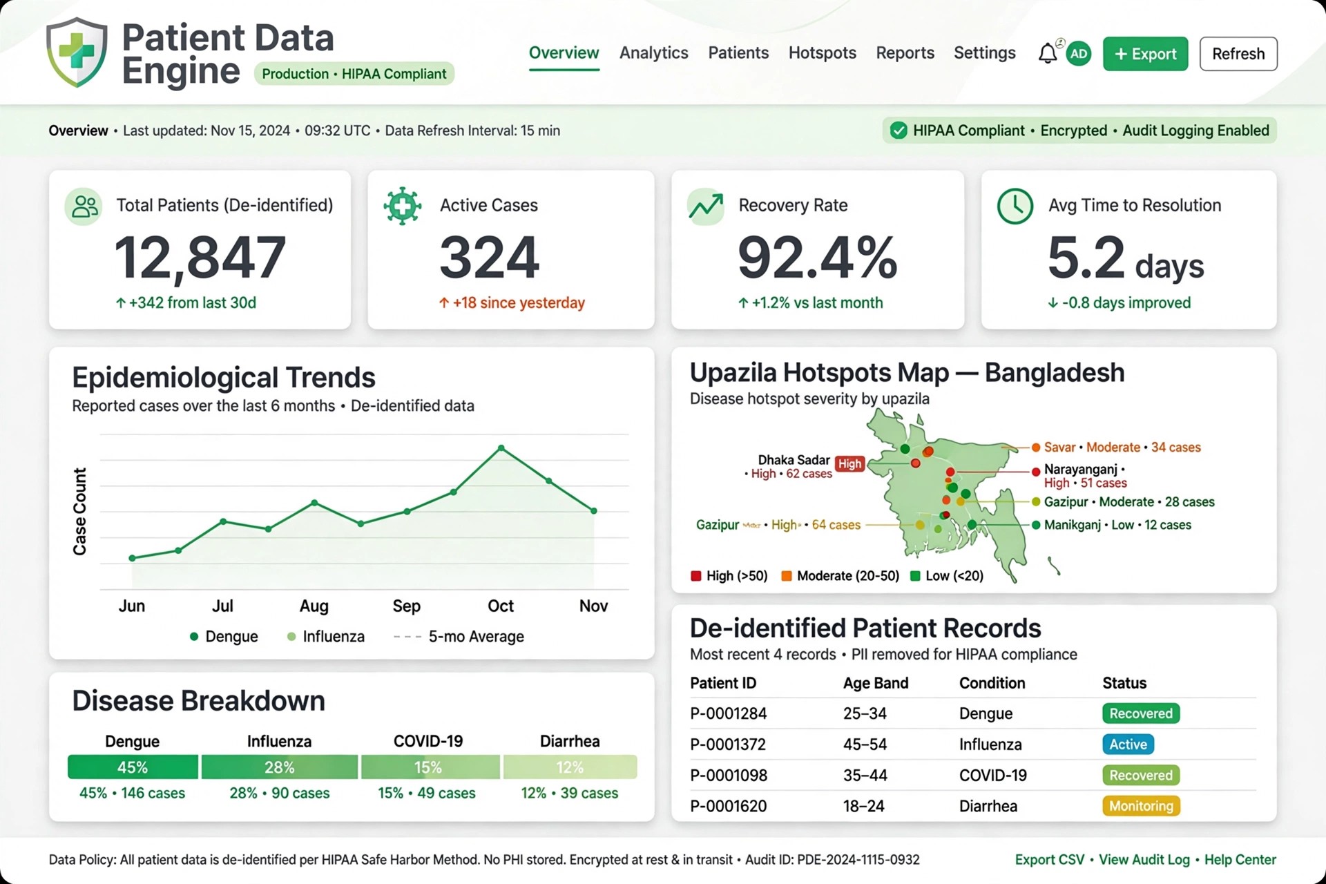The width and height of the screenshot is (1326, 884).
Task: Click the Manikganj hotspot marker dot
Action: point(1036,525)
